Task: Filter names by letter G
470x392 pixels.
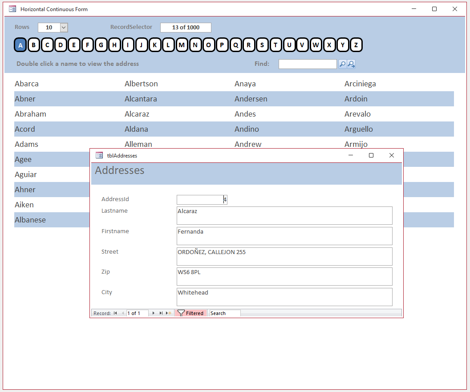Action: 101,45
